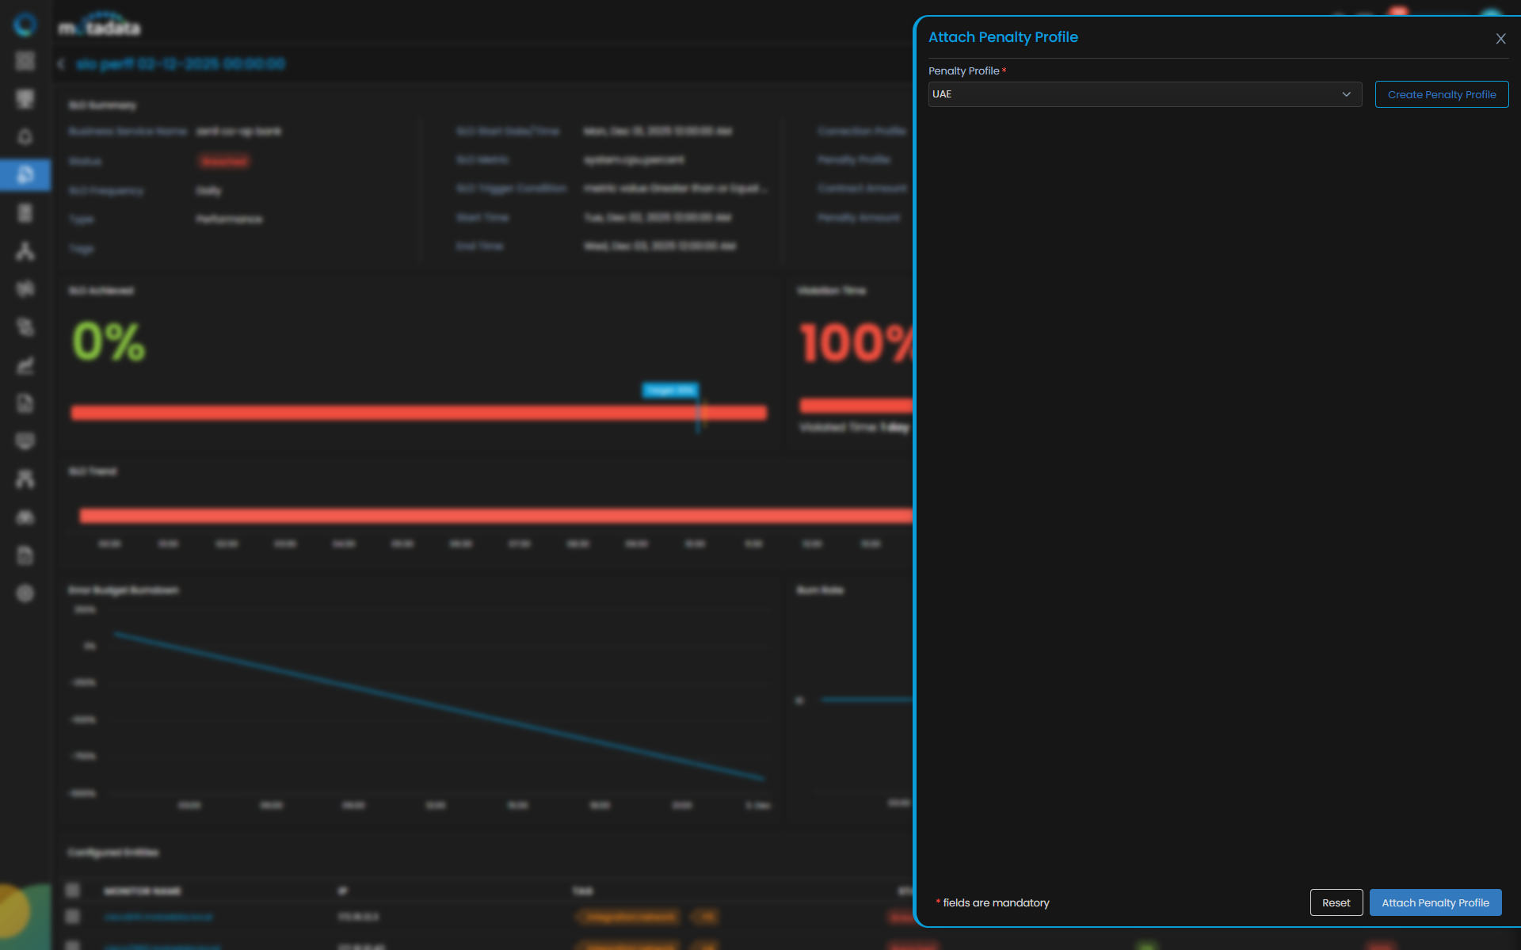The image size is (1521, 950).
Task: Click the Create Penalty Profile button
Action: (x=1441, y=94)
